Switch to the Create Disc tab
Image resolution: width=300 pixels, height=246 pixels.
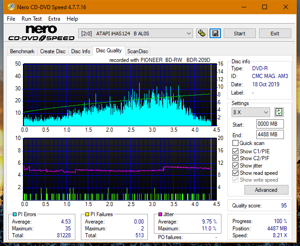(53, 51)
